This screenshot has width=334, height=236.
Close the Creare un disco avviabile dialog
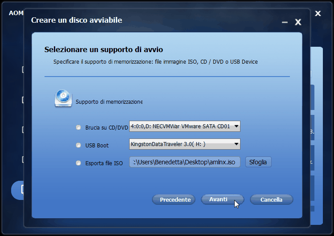point(298,22)
